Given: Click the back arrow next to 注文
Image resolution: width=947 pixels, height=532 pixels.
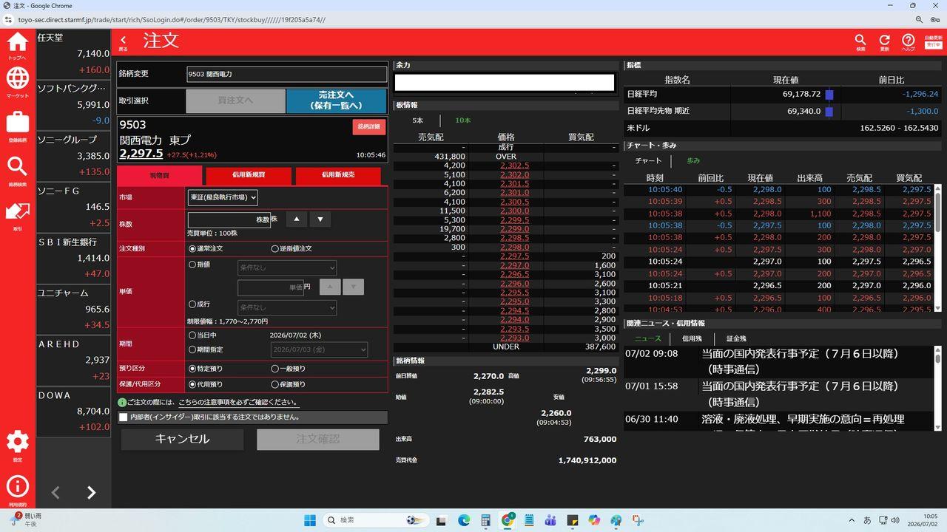Looking at the screenshot, I should click(x=124, y=42).
